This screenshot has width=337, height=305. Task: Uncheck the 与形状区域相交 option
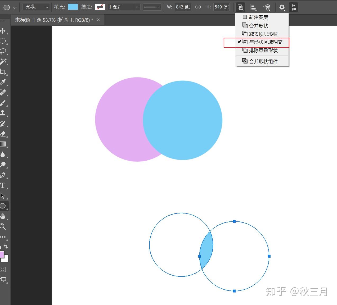[x=266, y=42]
